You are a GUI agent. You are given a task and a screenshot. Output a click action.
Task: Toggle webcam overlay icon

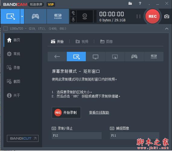85,16
